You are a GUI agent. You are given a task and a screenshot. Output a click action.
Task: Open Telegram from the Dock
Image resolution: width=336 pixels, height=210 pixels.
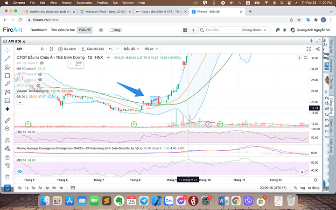click(x=144, y=201)
